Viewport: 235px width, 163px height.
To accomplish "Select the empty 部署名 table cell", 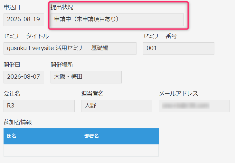I will 120,150.
